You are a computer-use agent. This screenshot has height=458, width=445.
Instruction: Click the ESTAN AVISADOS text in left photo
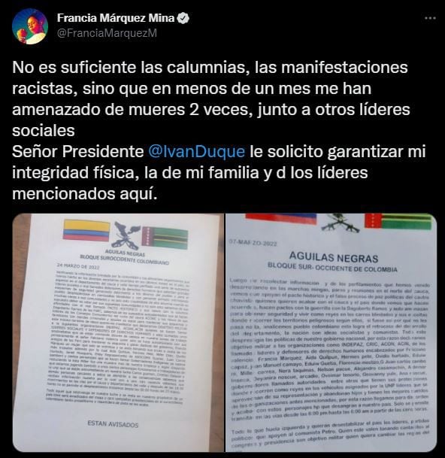coord(113,424)
